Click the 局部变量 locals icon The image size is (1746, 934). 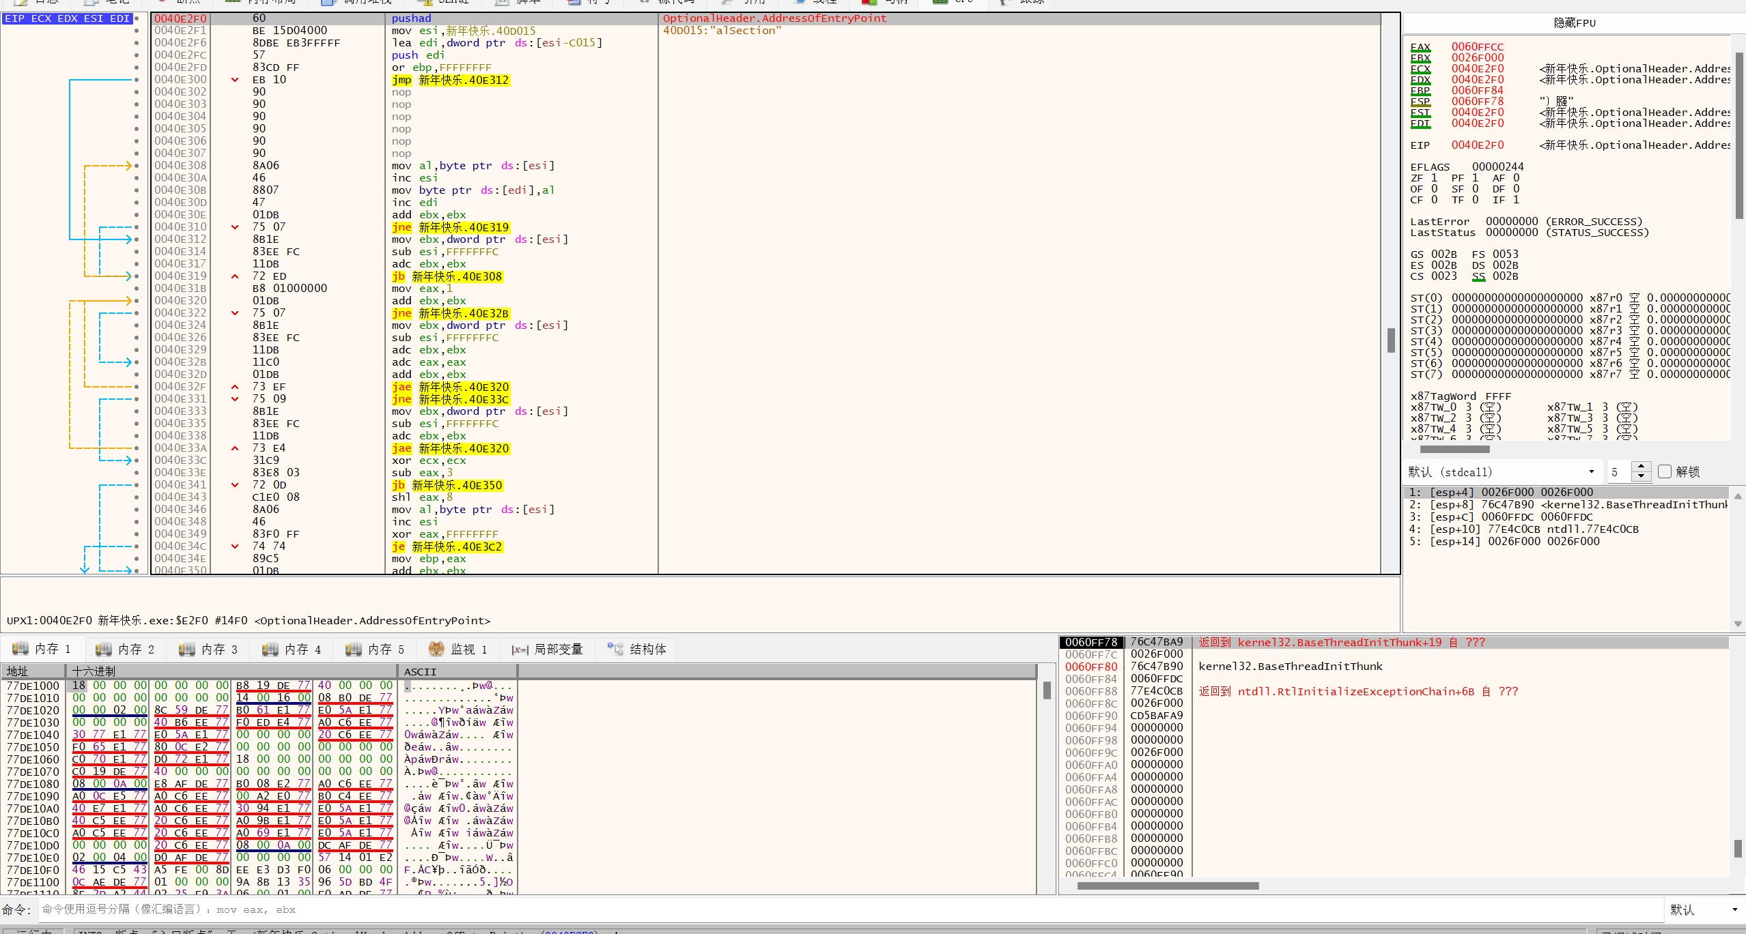click(x=520, y=650)
